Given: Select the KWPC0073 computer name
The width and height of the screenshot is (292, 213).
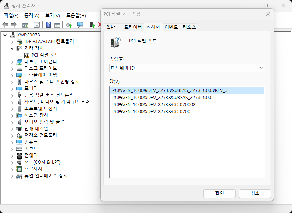Looking at the screenshot, I should pos(28,35).
